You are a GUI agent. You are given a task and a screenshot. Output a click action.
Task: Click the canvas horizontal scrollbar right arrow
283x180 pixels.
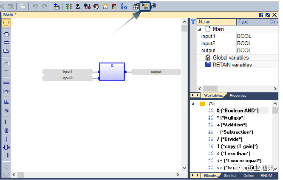pos(178,174)
